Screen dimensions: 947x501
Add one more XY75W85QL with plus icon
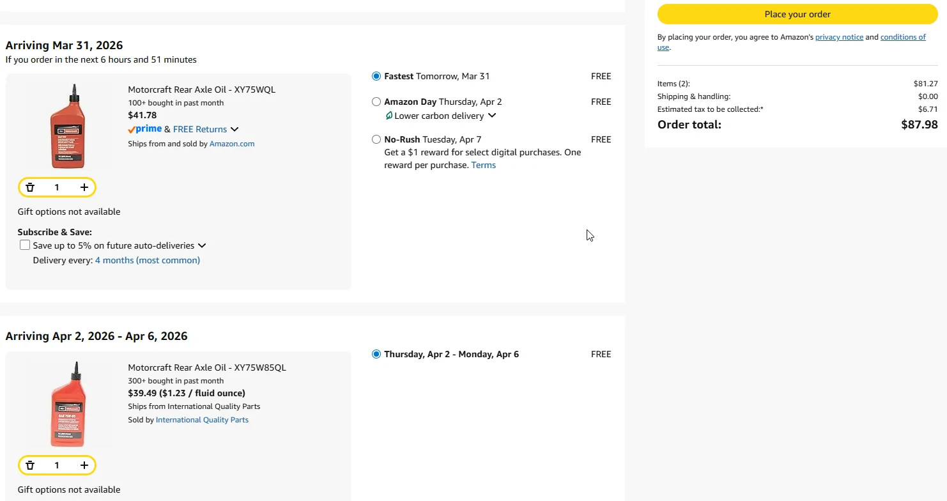pyautogui.click(x=84, y=465)
